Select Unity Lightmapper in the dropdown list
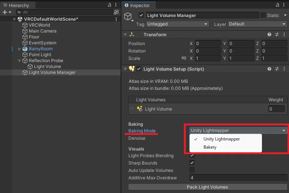289x193 pixels. click(x=226, y=139)
